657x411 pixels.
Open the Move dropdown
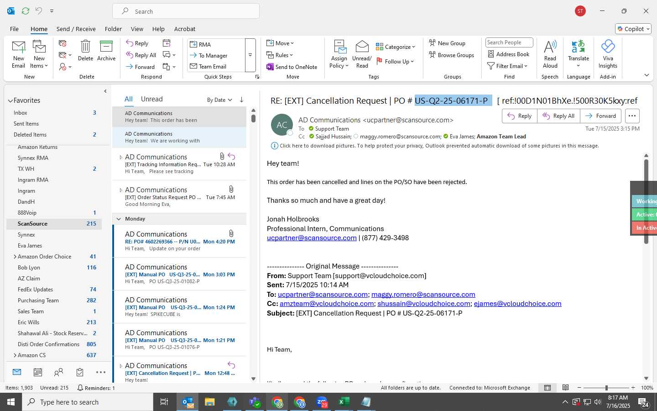coord(280,43)
